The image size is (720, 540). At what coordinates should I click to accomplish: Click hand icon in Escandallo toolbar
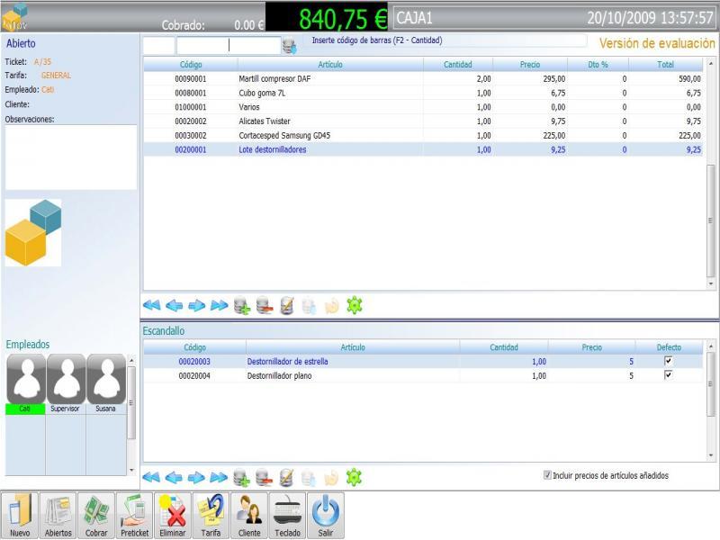(331, 478)
